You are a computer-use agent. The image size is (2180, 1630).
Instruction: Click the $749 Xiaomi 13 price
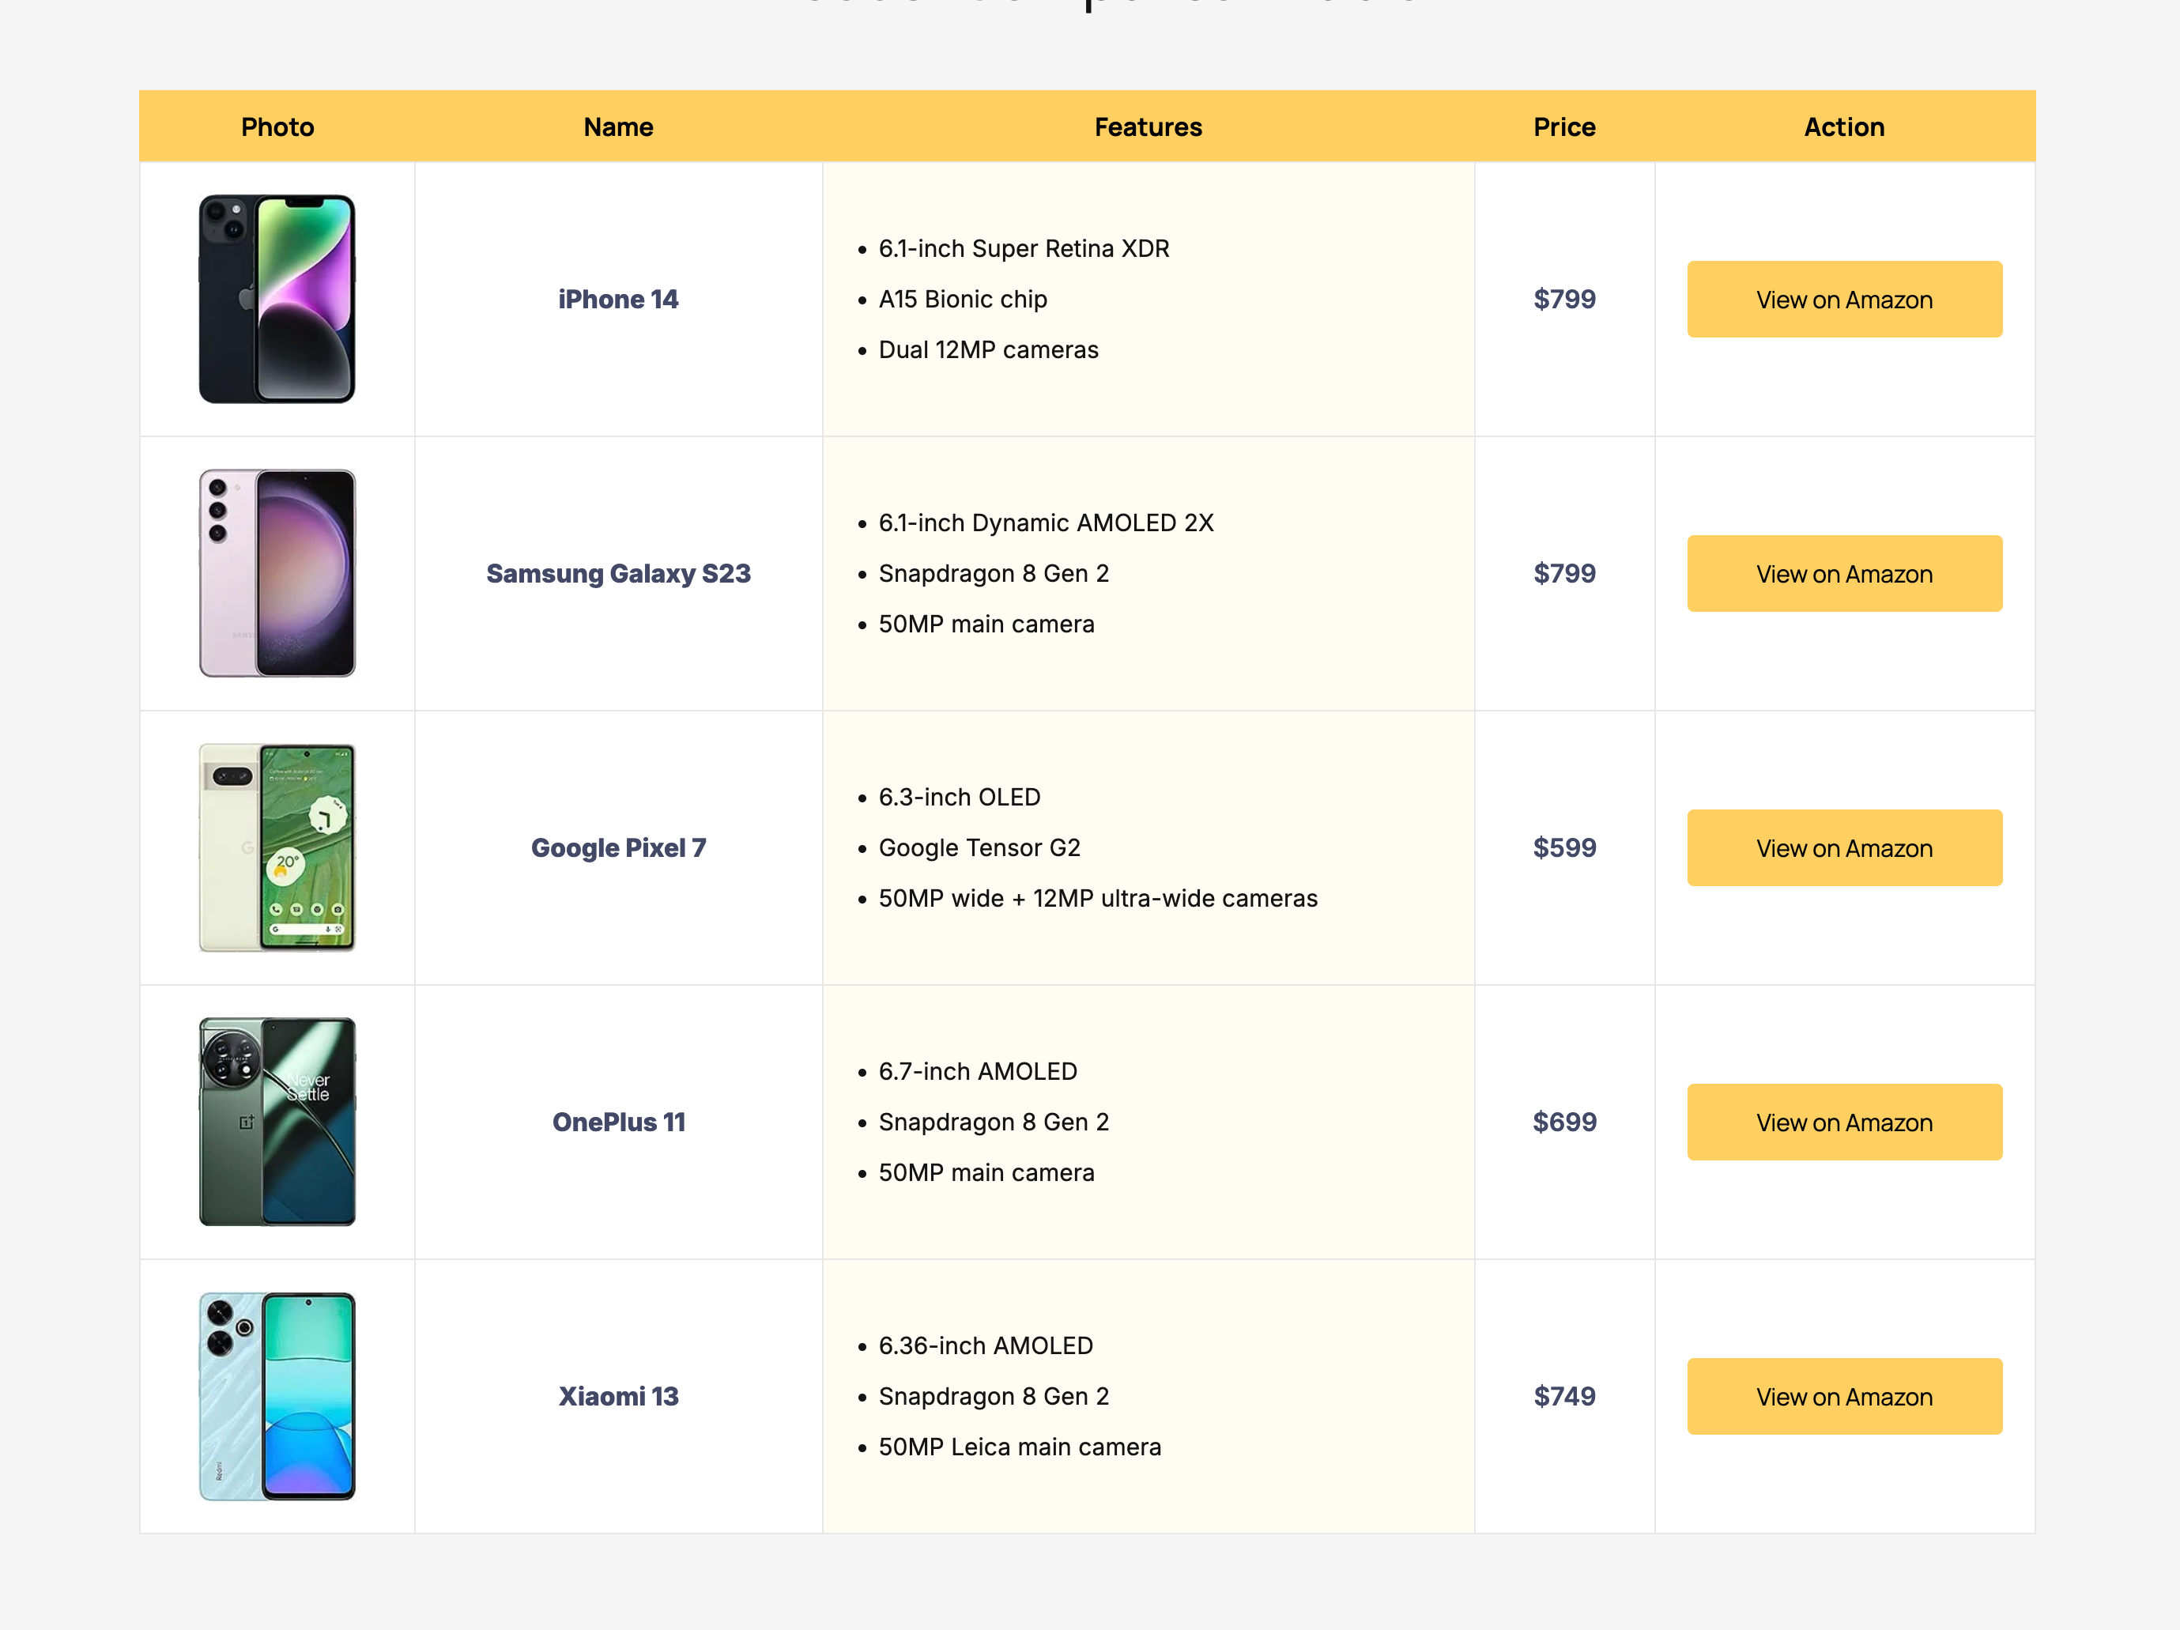(x=1563, y=1395)
